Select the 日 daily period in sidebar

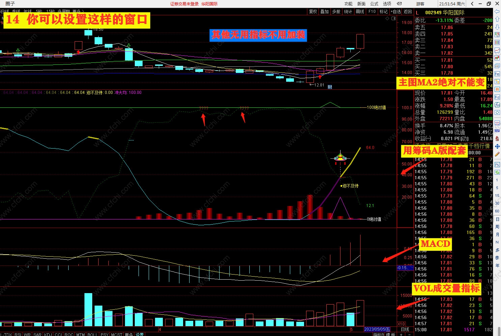[x=497, y=219]
